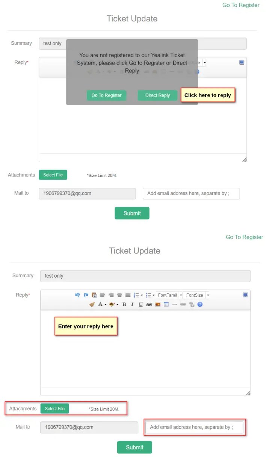This screenshot has width=266, height=459.
Task: Click lower 'Attachments' label
Action: (x=23, y=409)
